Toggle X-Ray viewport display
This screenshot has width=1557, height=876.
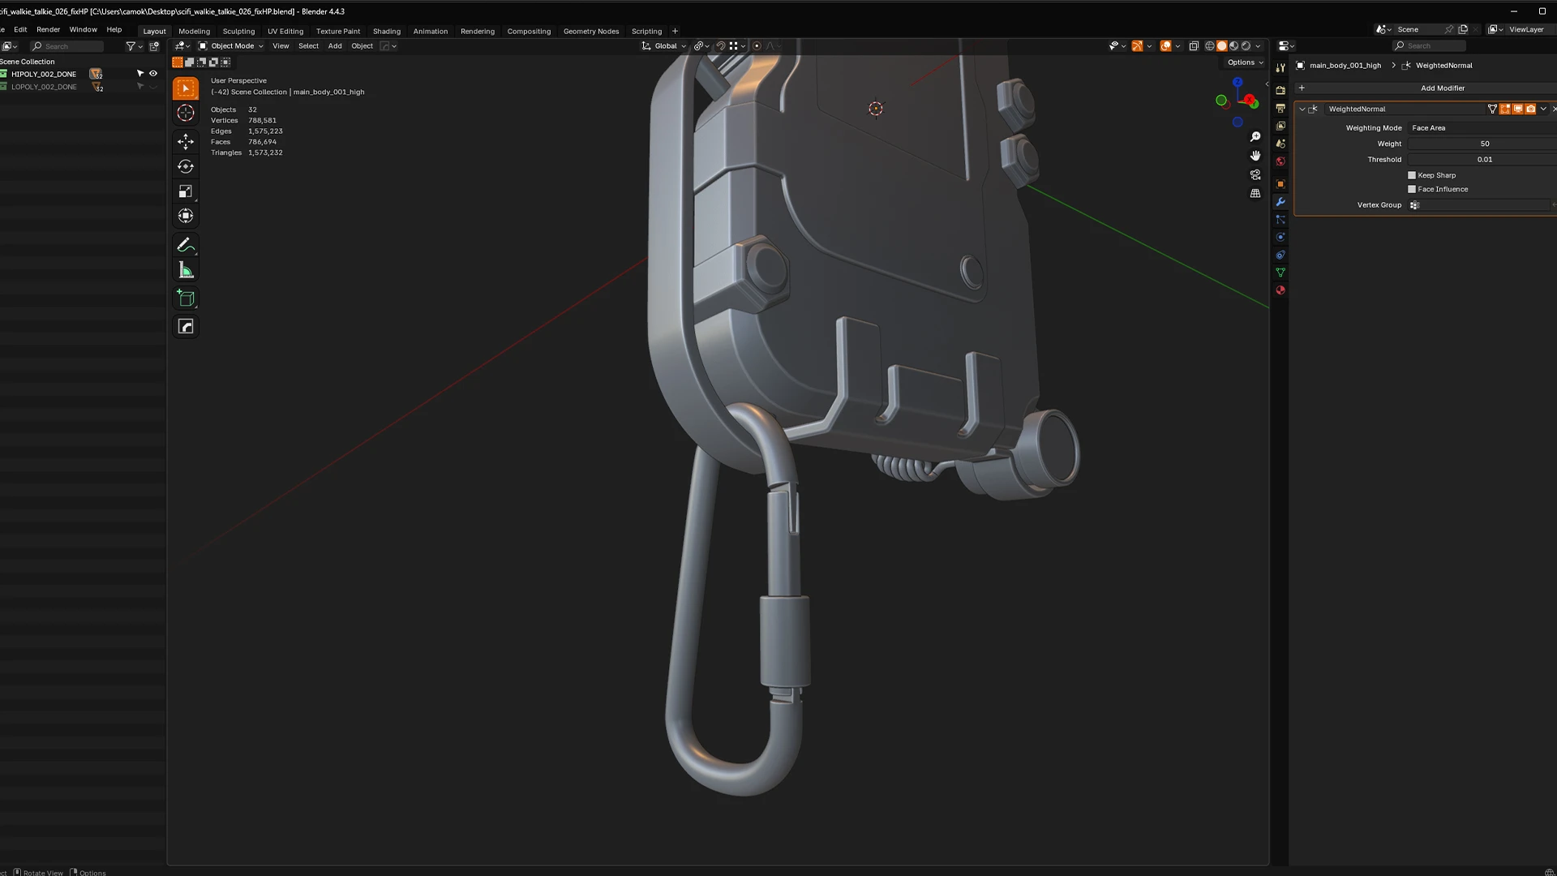[x=1194, y=46]
